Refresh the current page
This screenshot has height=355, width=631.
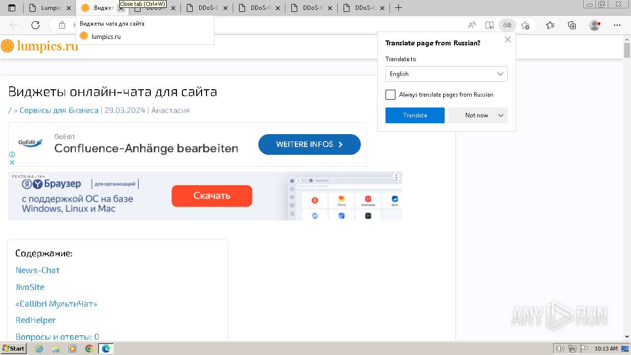coord(35,25)
